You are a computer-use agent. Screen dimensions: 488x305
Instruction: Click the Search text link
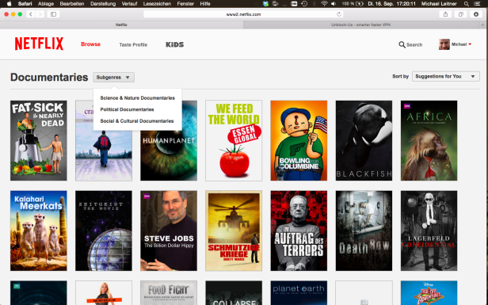click(414, 45)
